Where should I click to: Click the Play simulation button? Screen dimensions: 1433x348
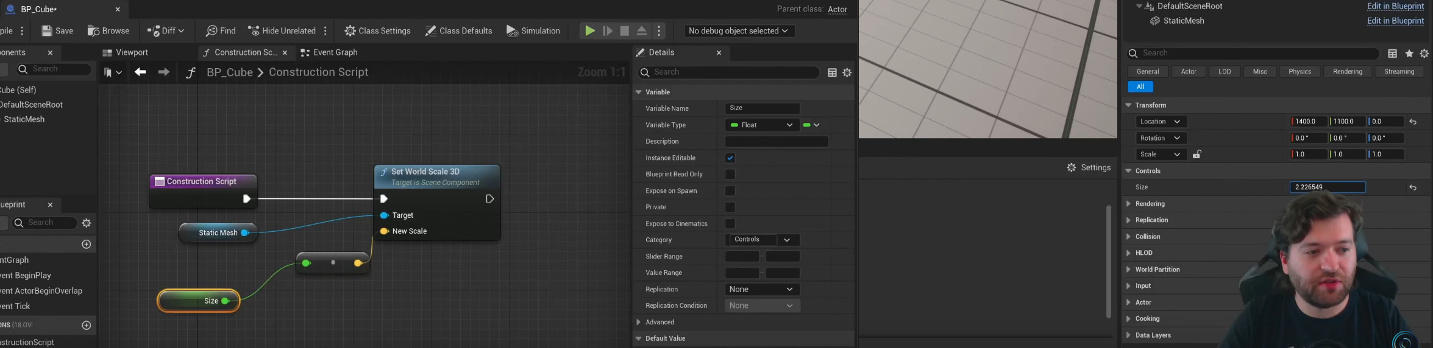click(x=589, y=31)
